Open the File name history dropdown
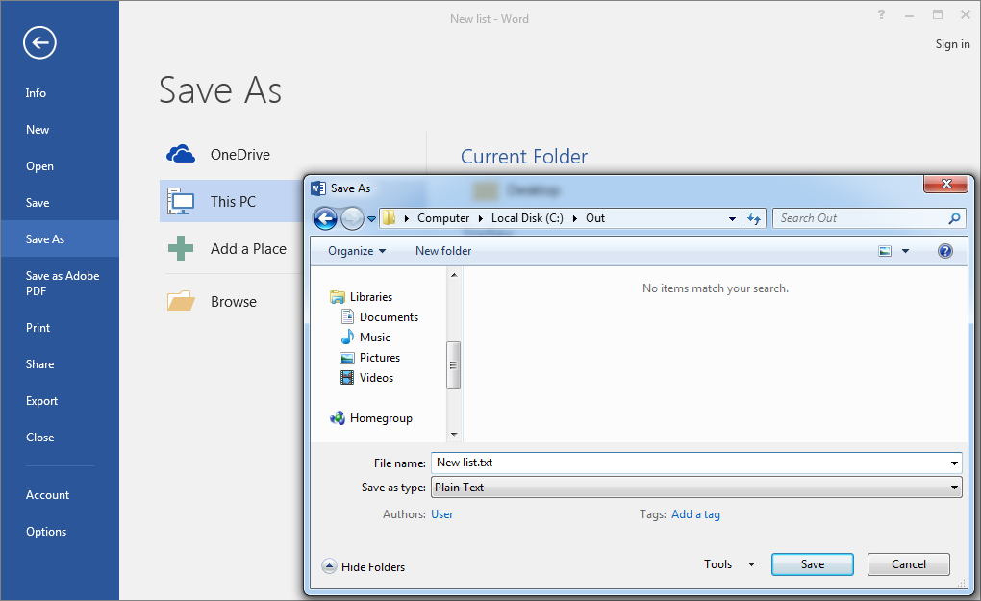 pos(954,463)
